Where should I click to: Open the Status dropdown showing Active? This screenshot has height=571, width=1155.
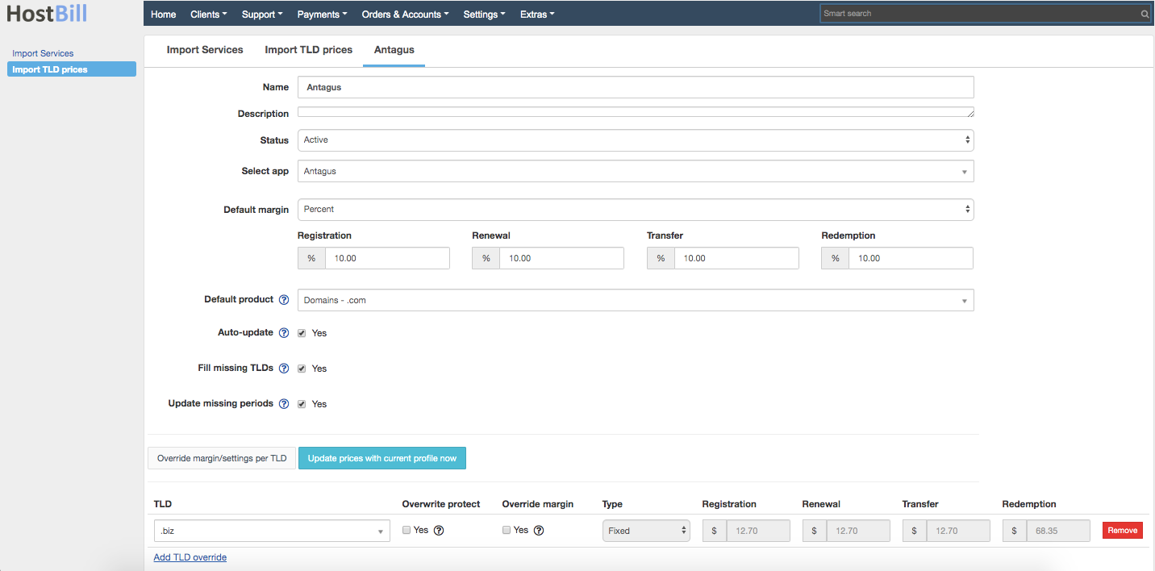(x=636, y=140)
